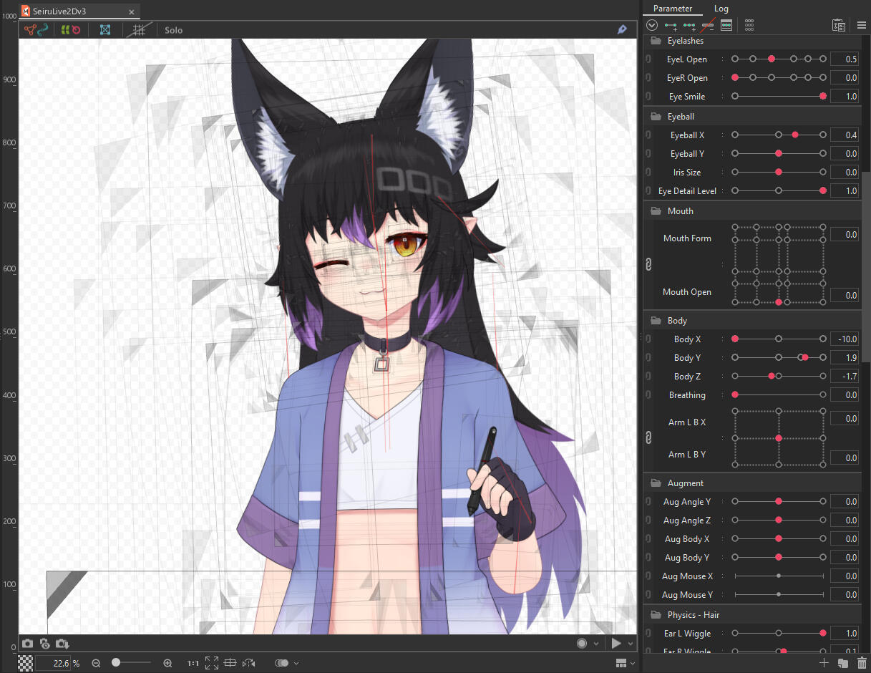Enable Solo mode in the toolbar
Screen dimensions: 871x673
pos(173,29)
